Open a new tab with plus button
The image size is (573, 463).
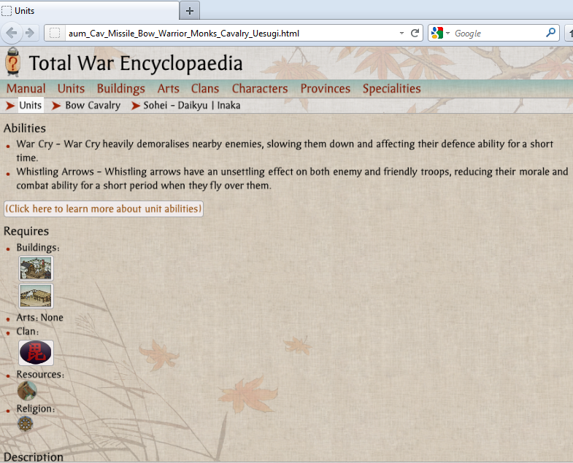pyautogui.click(x=190, y=11)
